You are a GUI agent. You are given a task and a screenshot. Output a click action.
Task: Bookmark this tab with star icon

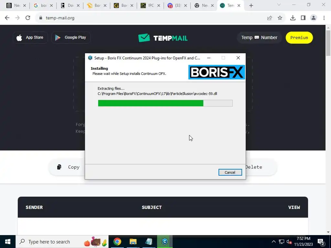pos(280,18)
